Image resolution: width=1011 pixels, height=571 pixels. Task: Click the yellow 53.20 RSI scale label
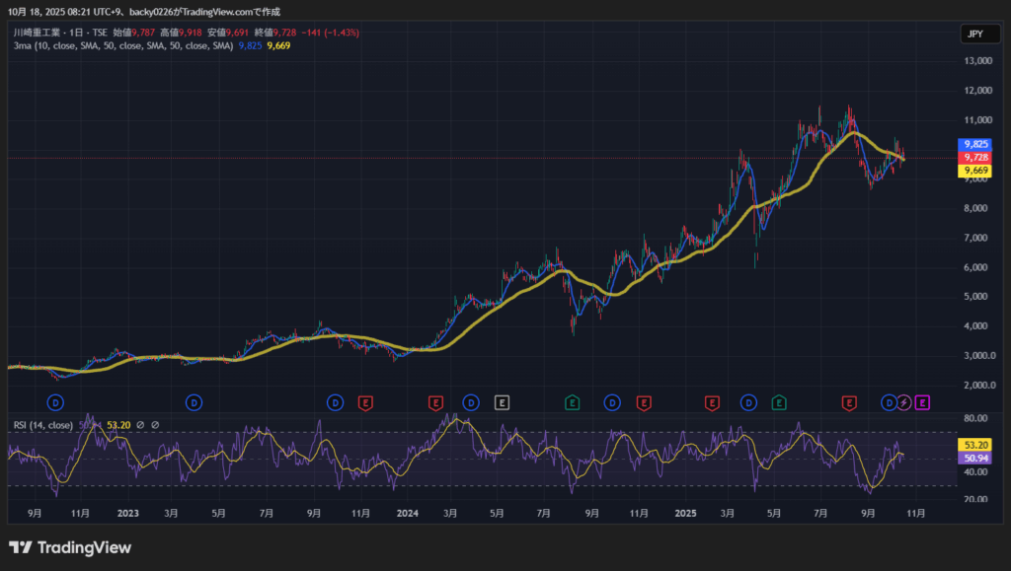click(x=976, y=446)
